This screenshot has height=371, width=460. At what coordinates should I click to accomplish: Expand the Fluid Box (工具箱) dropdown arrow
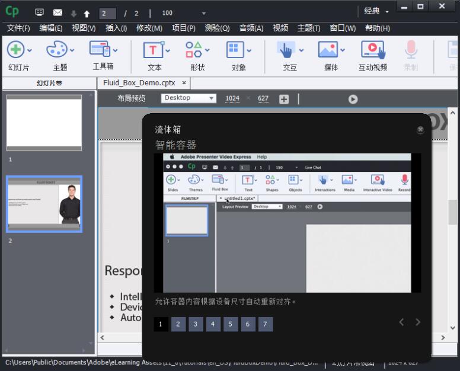[x=115, y=50]
